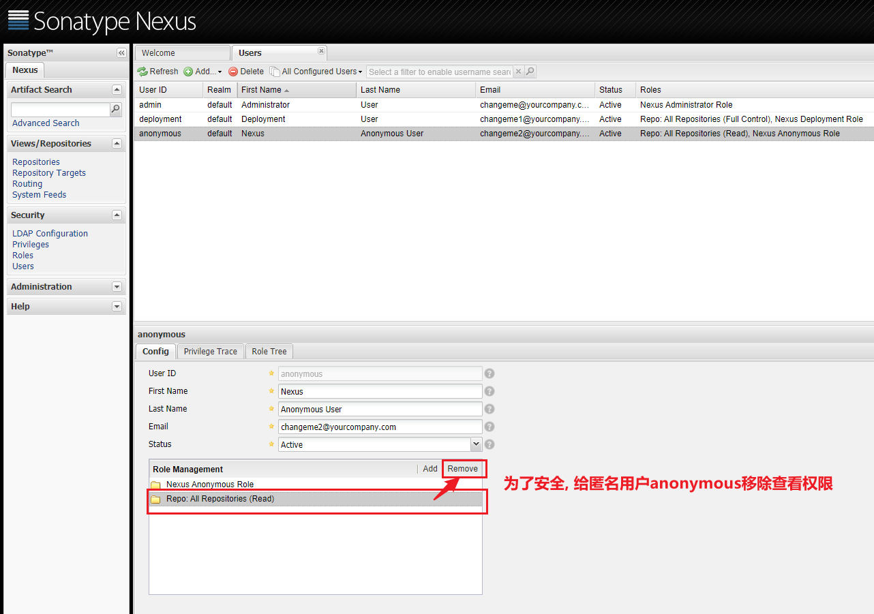The image size is (874, 614).
Task: Focus the Artifact Search input box
Action: coord(61,110)
